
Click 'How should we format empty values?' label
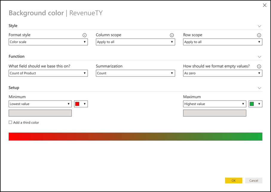point(216,66)
